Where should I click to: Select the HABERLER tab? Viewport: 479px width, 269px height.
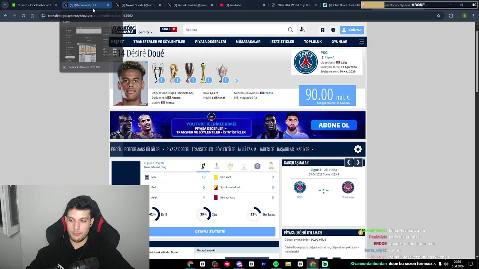(266, 149)
